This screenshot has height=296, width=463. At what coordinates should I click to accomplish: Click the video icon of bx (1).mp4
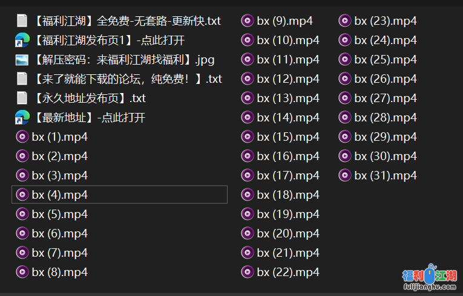tap(22, 137)
